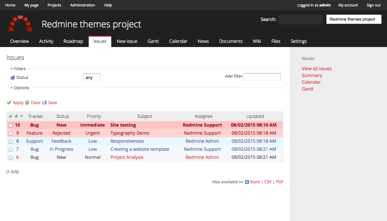Screen dimensions: 387x221
Task: Click the Search label link
Action: (x=268, y=19)
